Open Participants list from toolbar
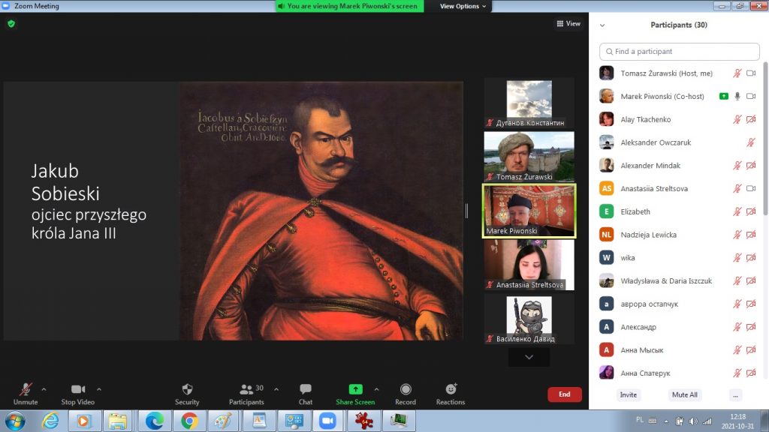The width and height of the screenshot is (769, 432). point(246,390)
